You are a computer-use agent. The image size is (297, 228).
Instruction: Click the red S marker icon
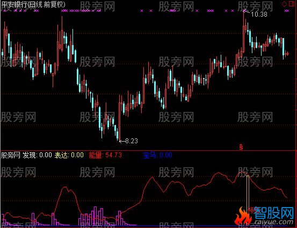(x=241, y=147)
